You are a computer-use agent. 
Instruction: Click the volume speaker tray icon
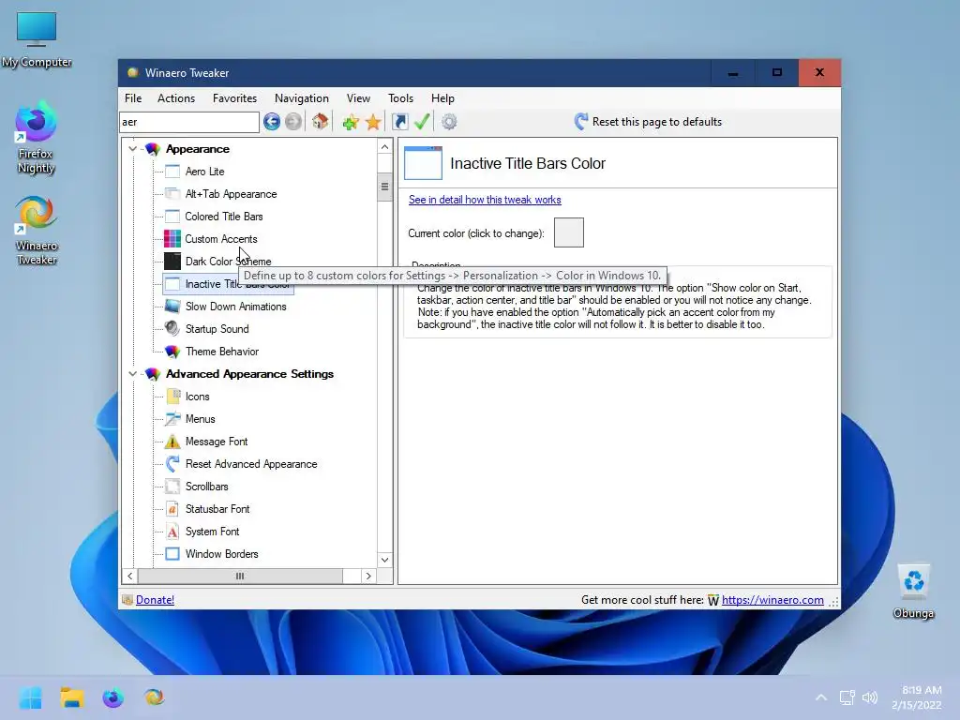click(870, 697)
